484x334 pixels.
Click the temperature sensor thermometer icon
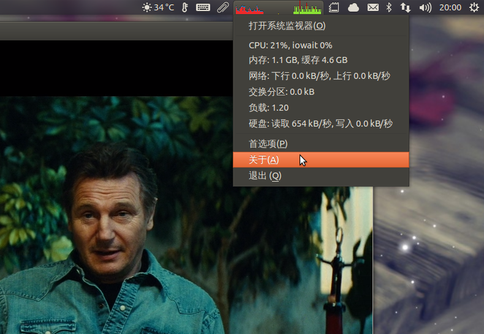(x=184, y=7)
